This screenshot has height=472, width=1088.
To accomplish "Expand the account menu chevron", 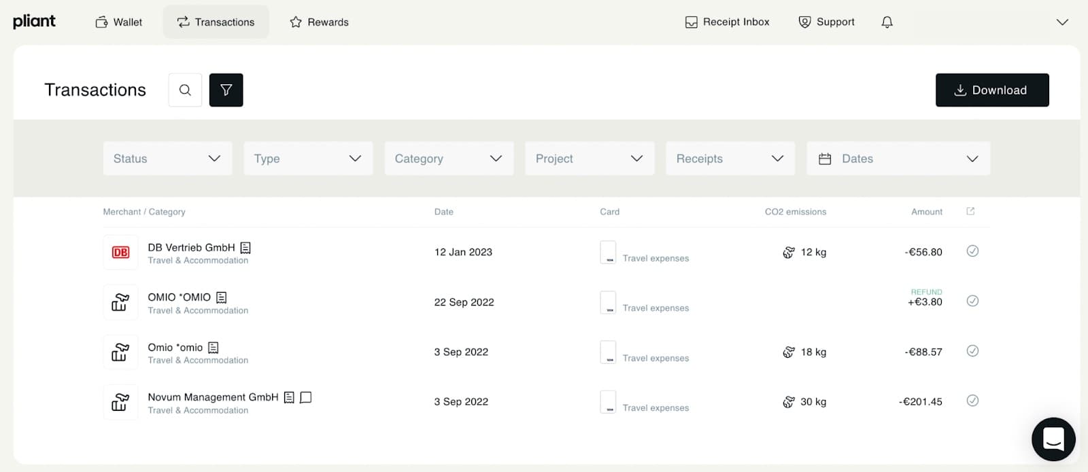I will pos(1061,22).
